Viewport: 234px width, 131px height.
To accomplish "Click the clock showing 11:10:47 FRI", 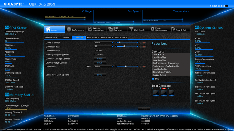I will pyautogui.click(x=217, y=6).
